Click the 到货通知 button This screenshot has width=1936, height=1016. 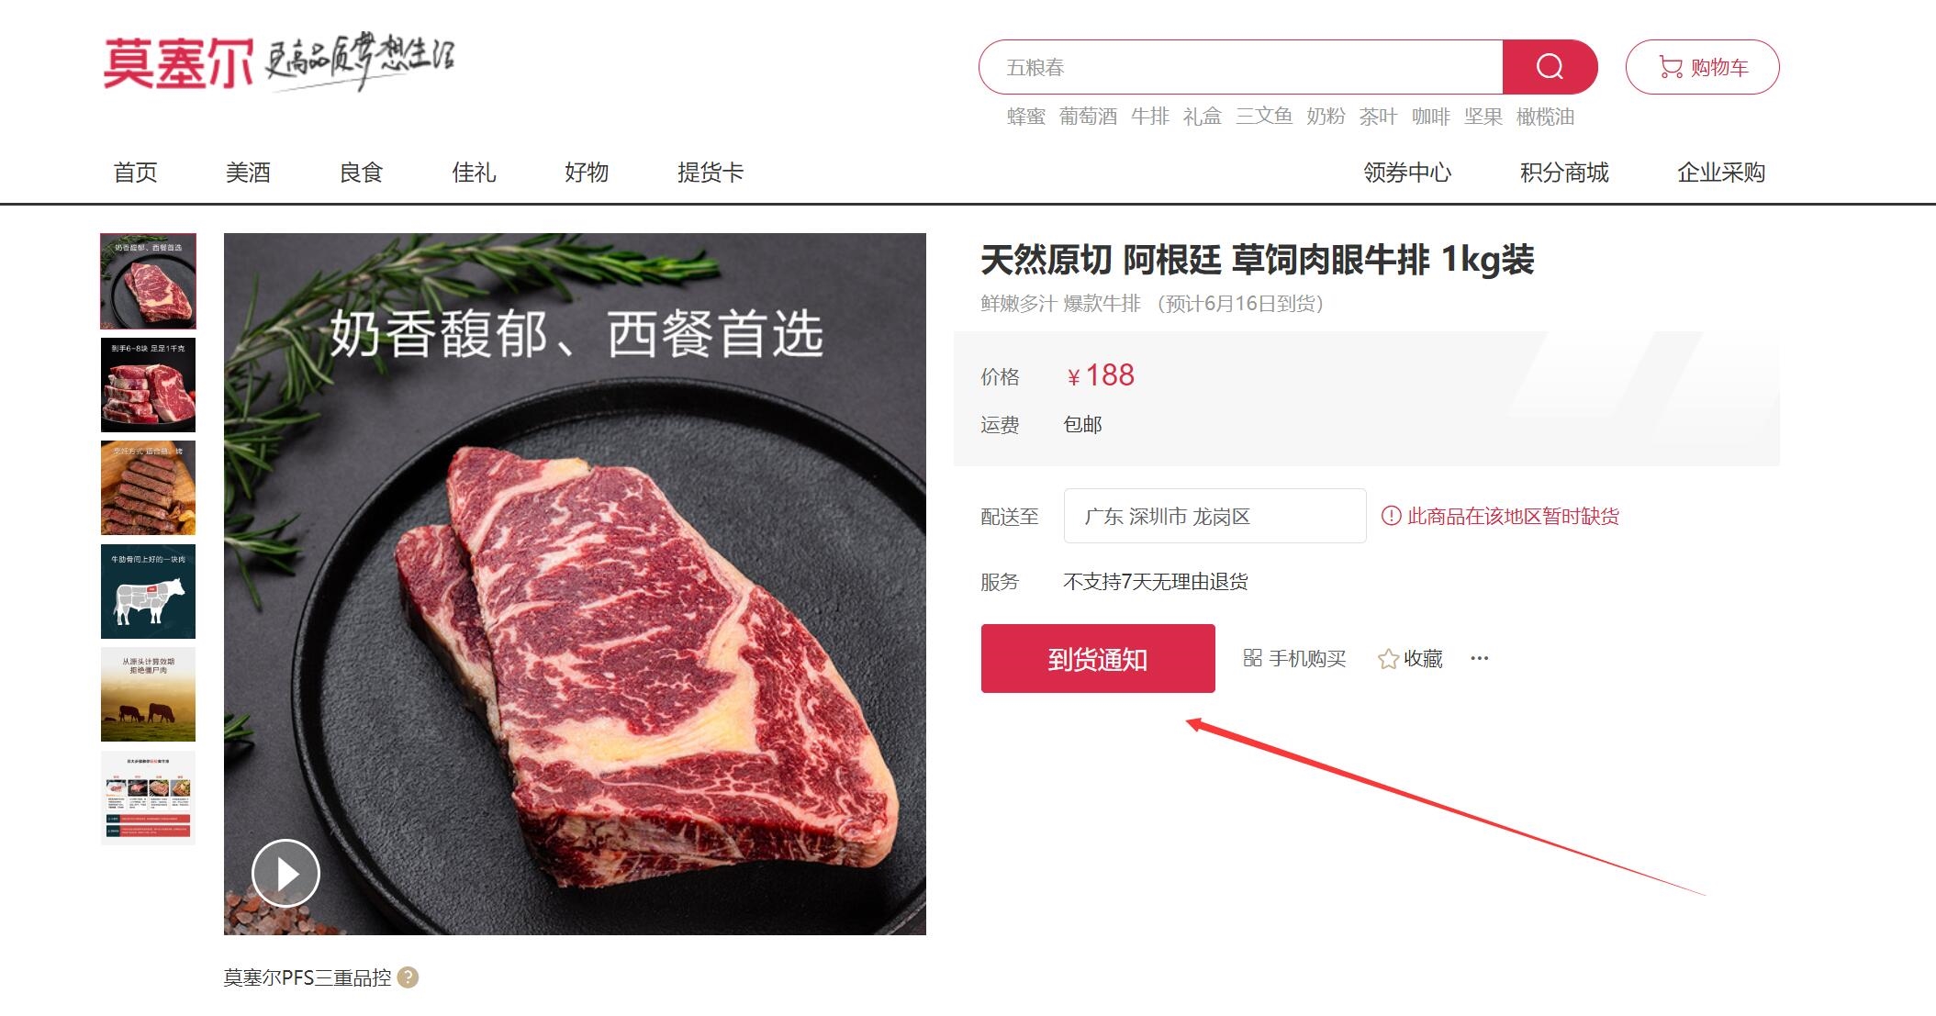click(1098, 659)
